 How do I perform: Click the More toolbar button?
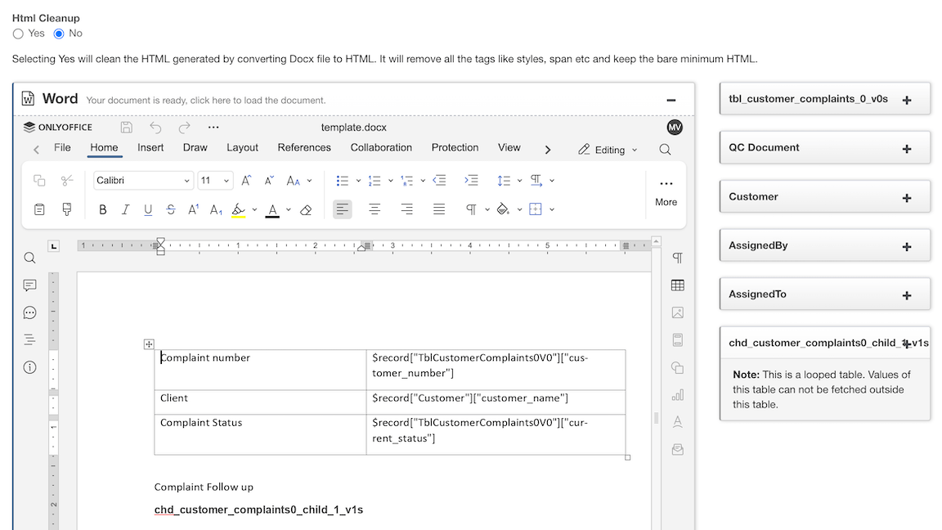click(x=666, y=191)
